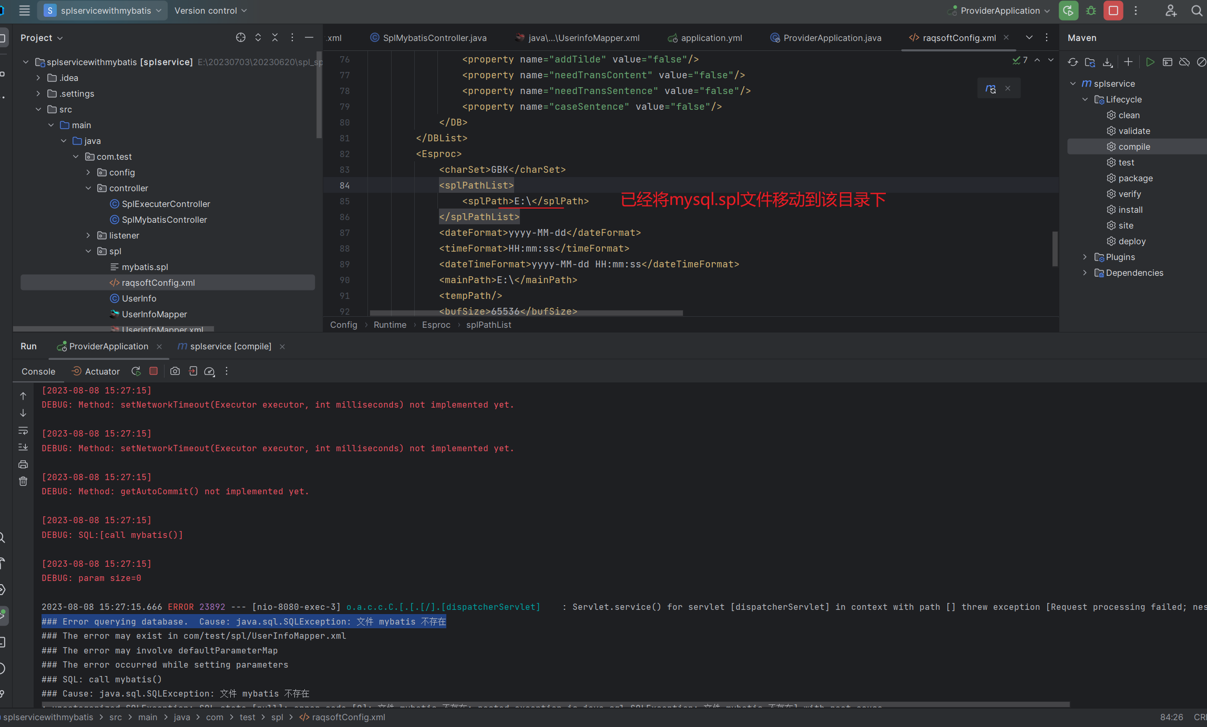
Task: Click the trash icon to clear console
Action: tap(23, 481)
